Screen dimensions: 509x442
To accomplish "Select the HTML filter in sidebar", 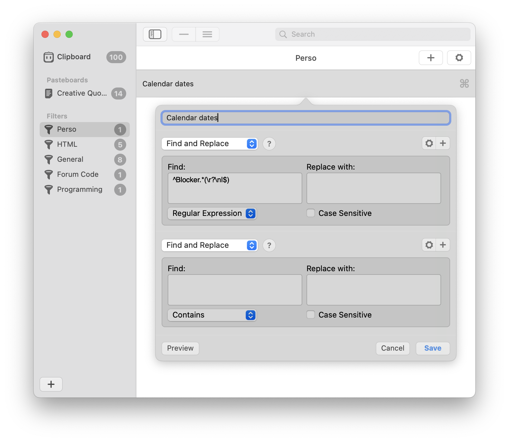I will click(x=67, y=144).
